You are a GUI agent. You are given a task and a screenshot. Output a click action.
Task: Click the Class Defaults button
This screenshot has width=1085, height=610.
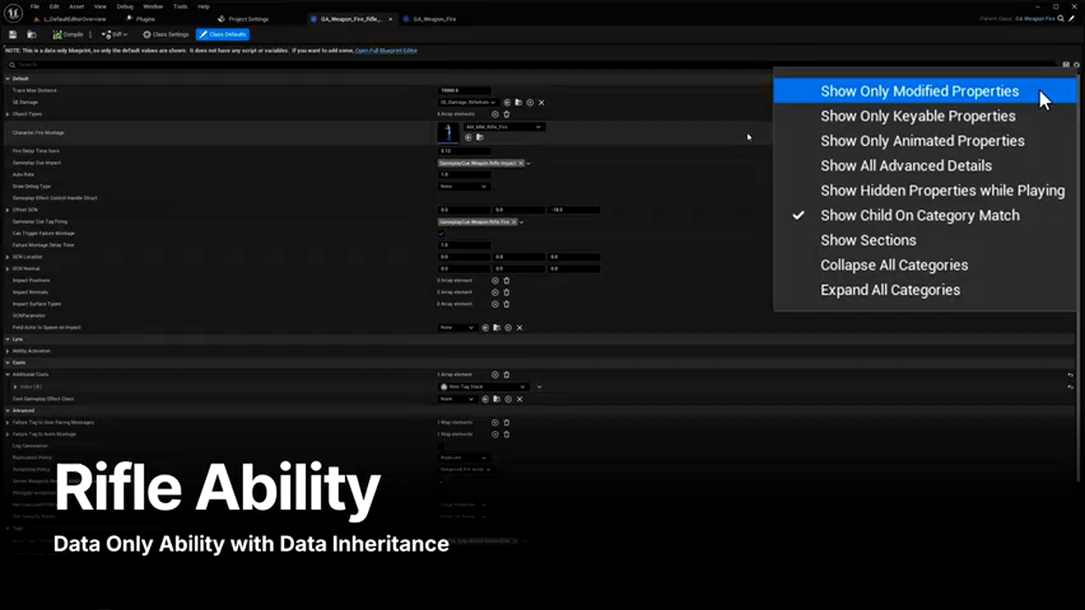(x=222, y=35)
